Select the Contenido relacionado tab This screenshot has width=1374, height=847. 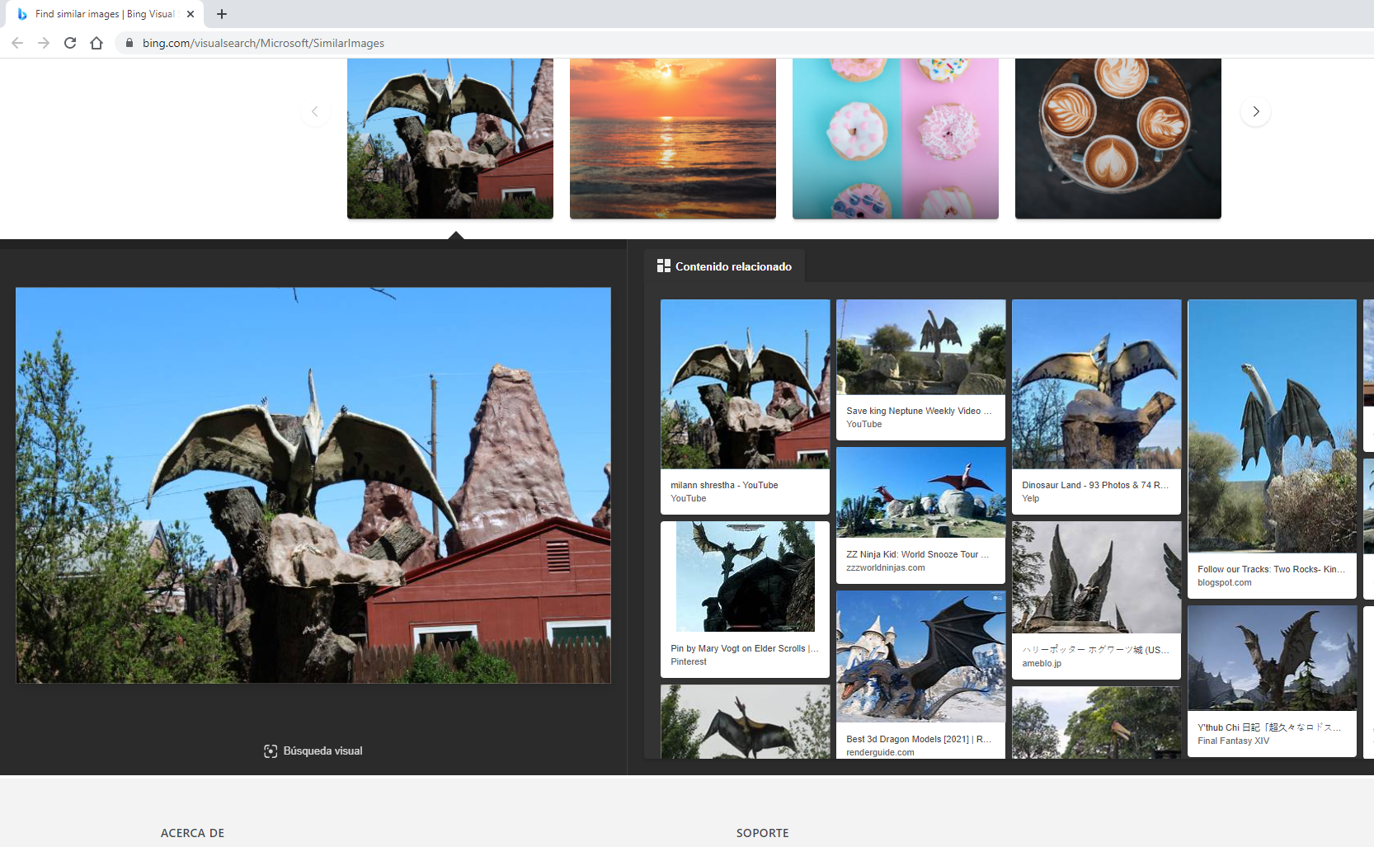pyautogui.click(x=724, y=266)
